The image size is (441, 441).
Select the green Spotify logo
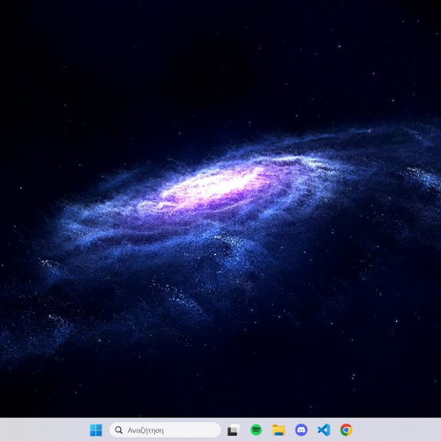click(x=256, y=430)
